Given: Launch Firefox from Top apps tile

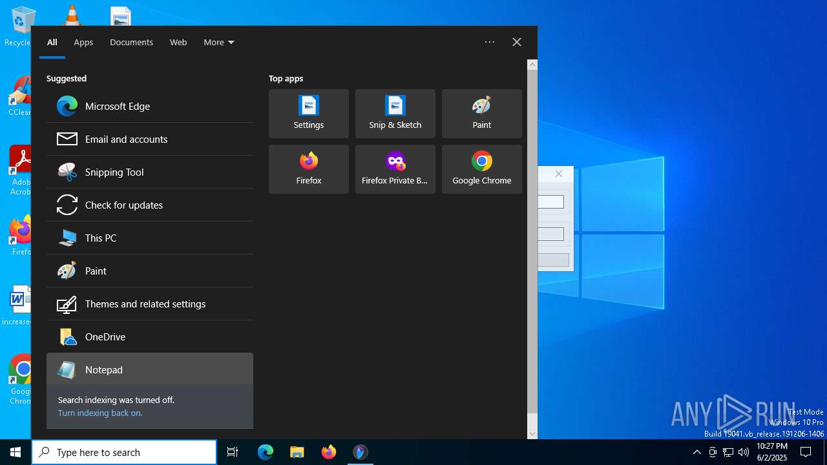Looking at the screenshot, I should tap(309, 169).
